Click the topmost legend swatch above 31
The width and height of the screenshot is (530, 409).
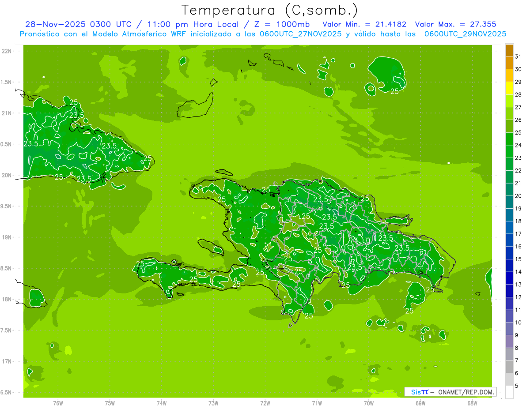509,50
